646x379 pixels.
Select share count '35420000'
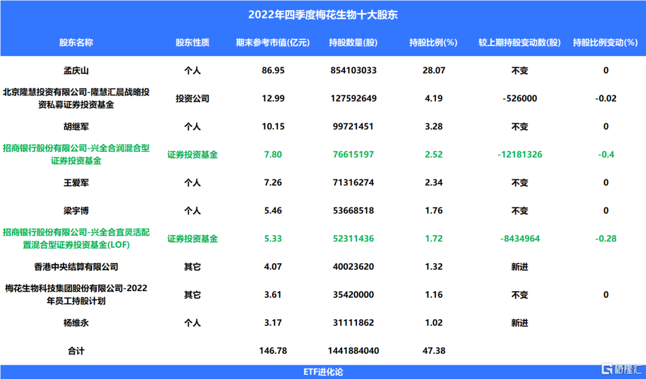pyautogui.click(x=354, y=295)
